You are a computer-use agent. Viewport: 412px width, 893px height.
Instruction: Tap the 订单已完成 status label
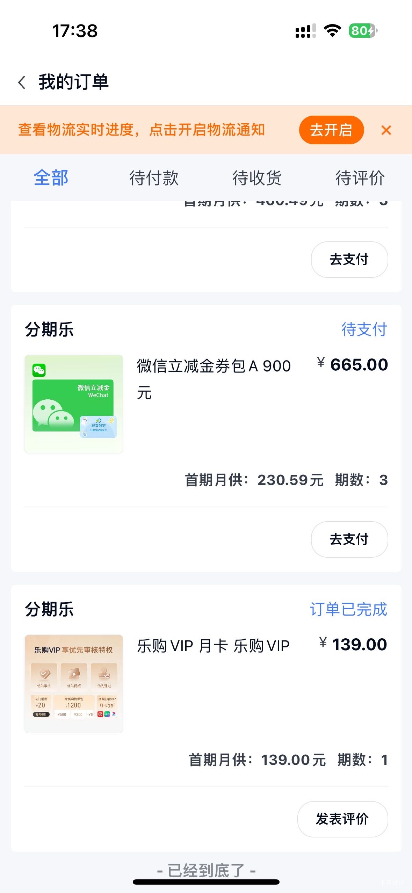348,609
